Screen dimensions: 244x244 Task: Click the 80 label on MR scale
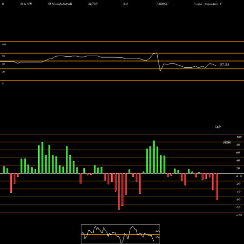(238, 145)
